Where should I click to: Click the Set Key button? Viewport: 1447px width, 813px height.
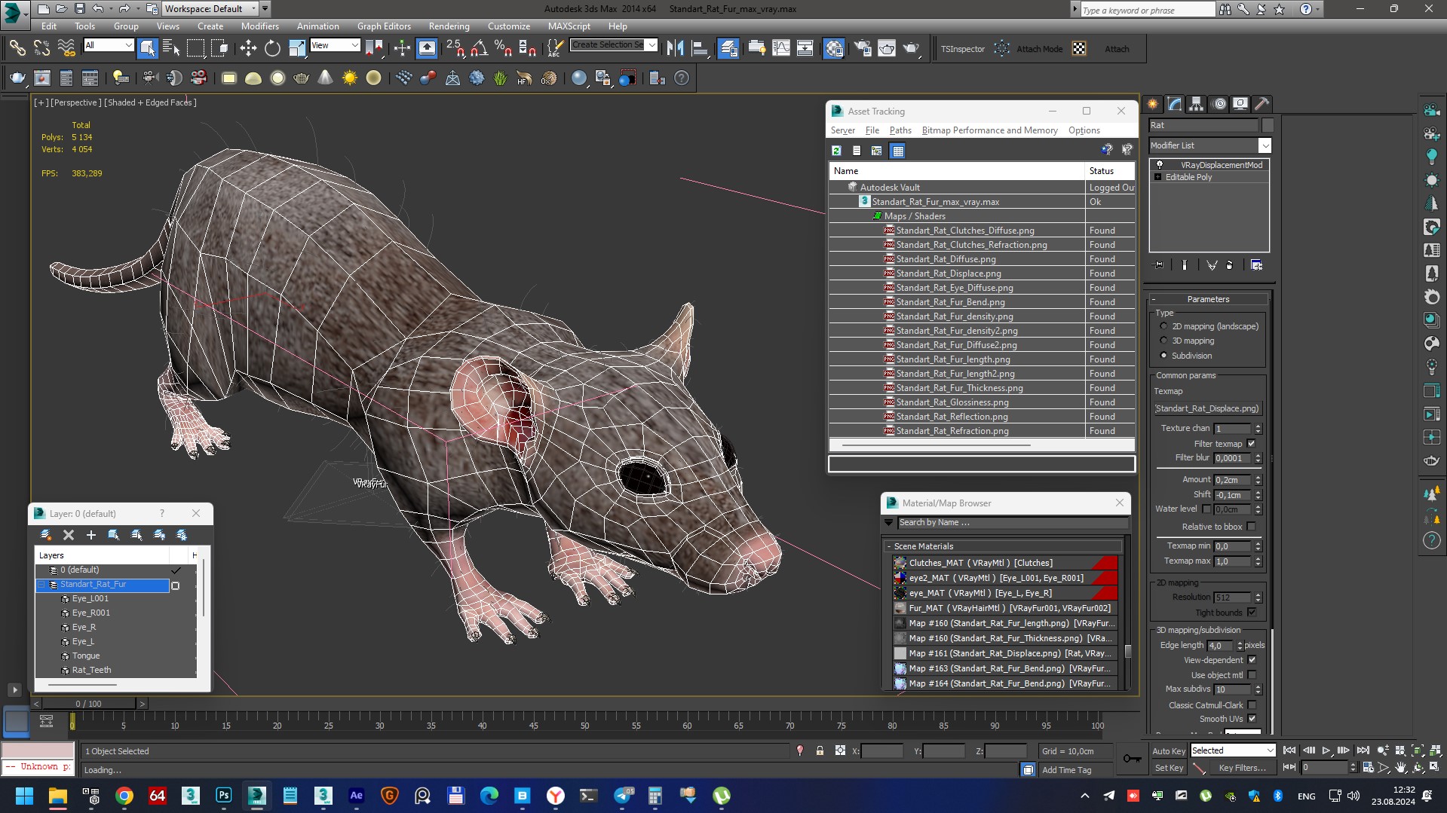coord(1168,768)
